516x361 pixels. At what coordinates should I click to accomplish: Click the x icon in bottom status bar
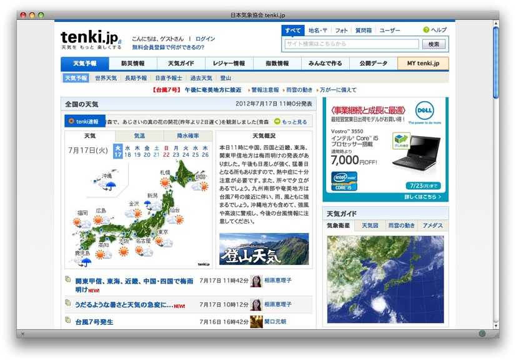pyautogui.click(x=22, y=334)
